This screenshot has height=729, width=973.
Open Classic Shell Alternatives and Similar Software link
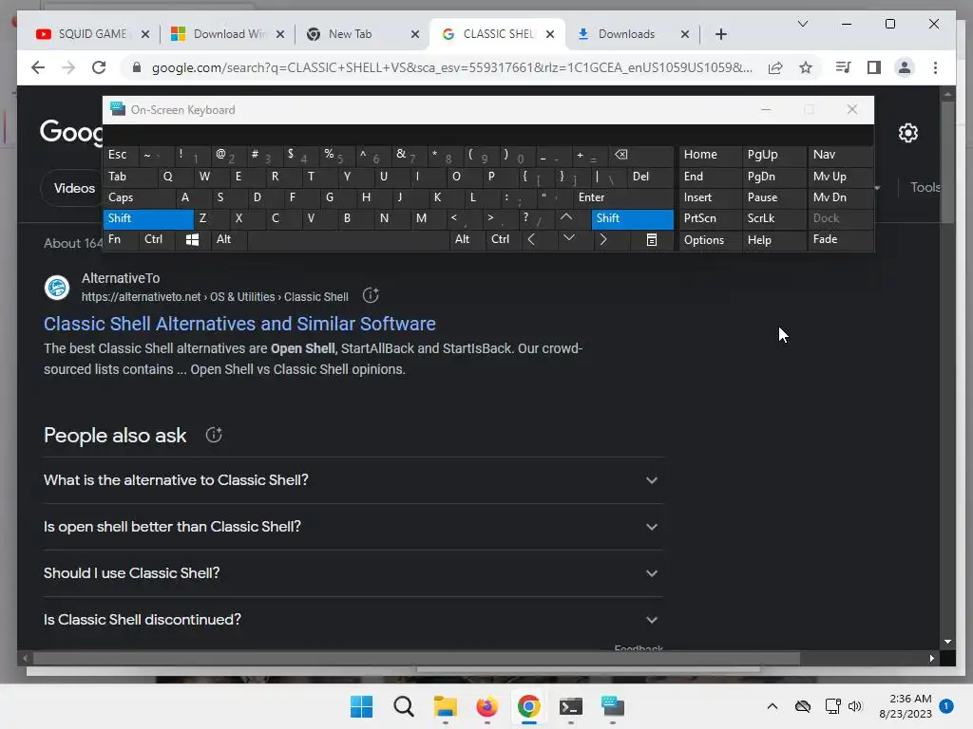[239, 324]
